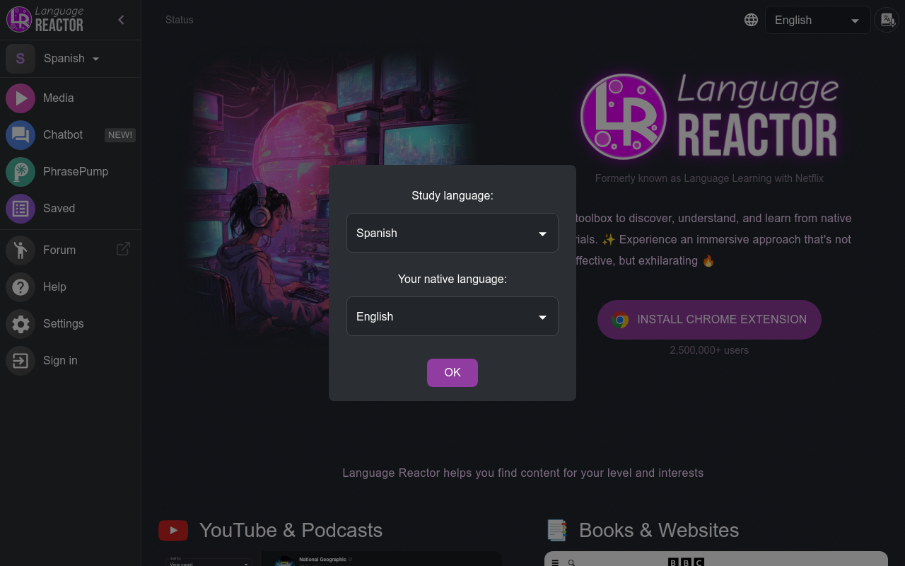Image resolution: width=905 pixels, height=566 pixels.
Task: Click the Status label at the top
Action: coord(179,20)
